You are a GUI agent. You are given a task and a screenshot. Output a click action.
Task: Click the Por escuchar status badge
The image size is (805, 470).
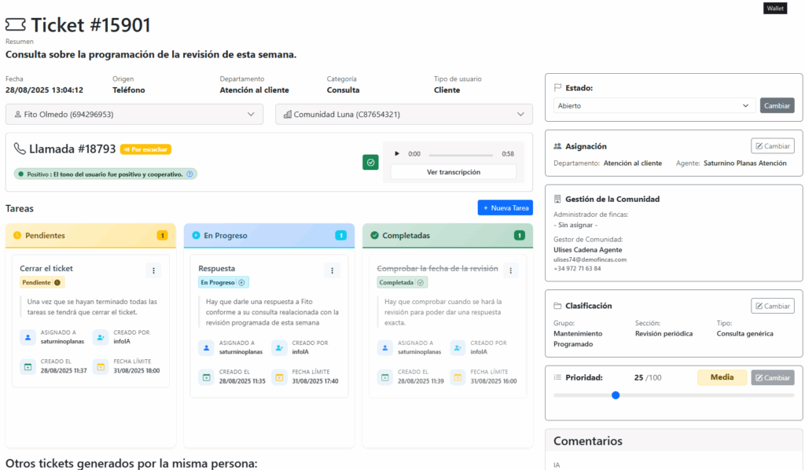(x=145, y=149)
